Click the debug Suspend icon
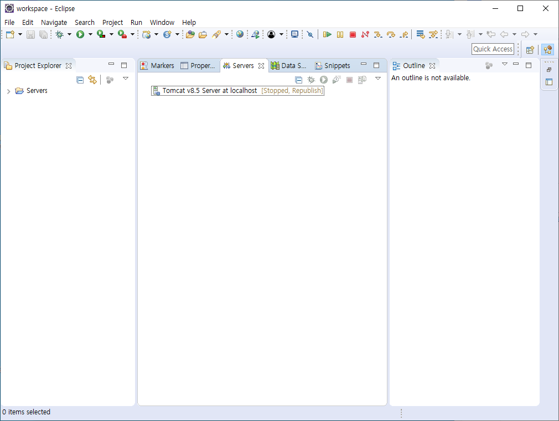The height and width of the screenshot is (421, 559). (340, 34)
